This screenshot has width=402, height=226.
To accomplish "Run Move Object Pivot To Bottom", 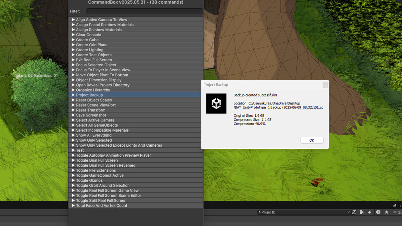I will (136, 75).
